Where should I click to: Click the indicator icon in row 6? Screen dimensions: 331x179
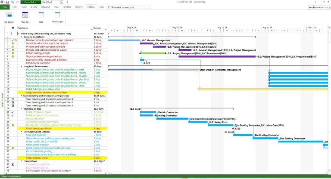pos(13,50)
